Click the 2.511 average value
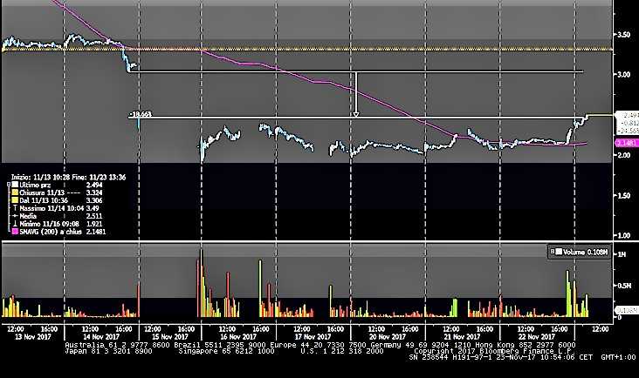This screenshot has width=639, height=378. click(x=94, y=216)
